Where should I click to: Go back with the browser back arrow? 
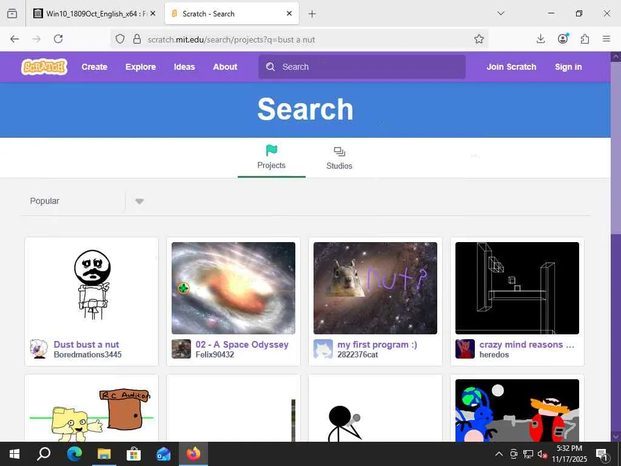click(15, 39)
